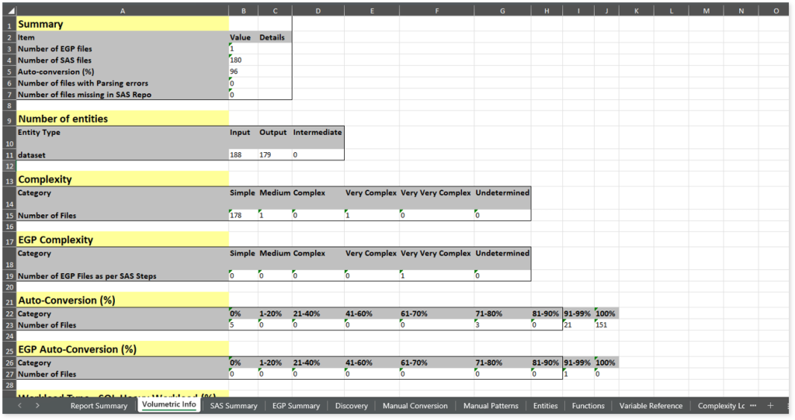Select the dataset Input value 188
The height and width of the screenshot is (420, 795).
pyautogui.click(x=242, y=155)
